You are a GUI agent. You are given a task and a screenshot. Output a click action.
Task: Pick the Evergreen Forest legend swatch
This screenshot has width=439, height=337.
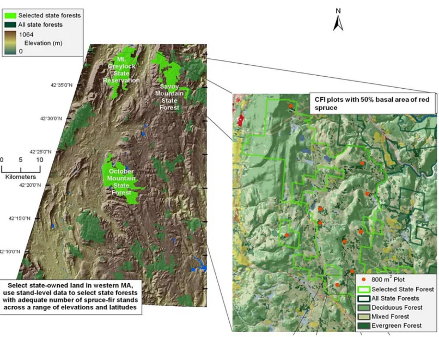tap(364, 326)
